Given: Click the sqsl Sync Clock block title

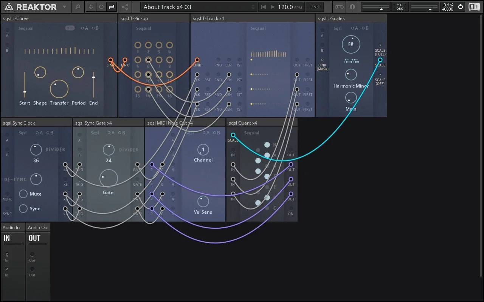Looking at the screenshot, I should [x=19, y=123].
